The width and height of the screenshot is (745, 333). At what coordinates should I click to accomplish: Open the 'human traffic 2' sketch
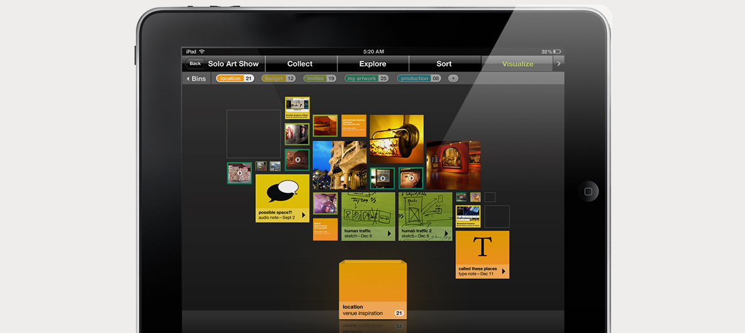coord(425,217)
